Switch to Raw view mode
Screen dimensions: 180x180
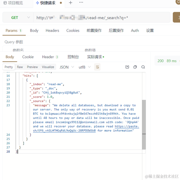click(x=20, y=67)
